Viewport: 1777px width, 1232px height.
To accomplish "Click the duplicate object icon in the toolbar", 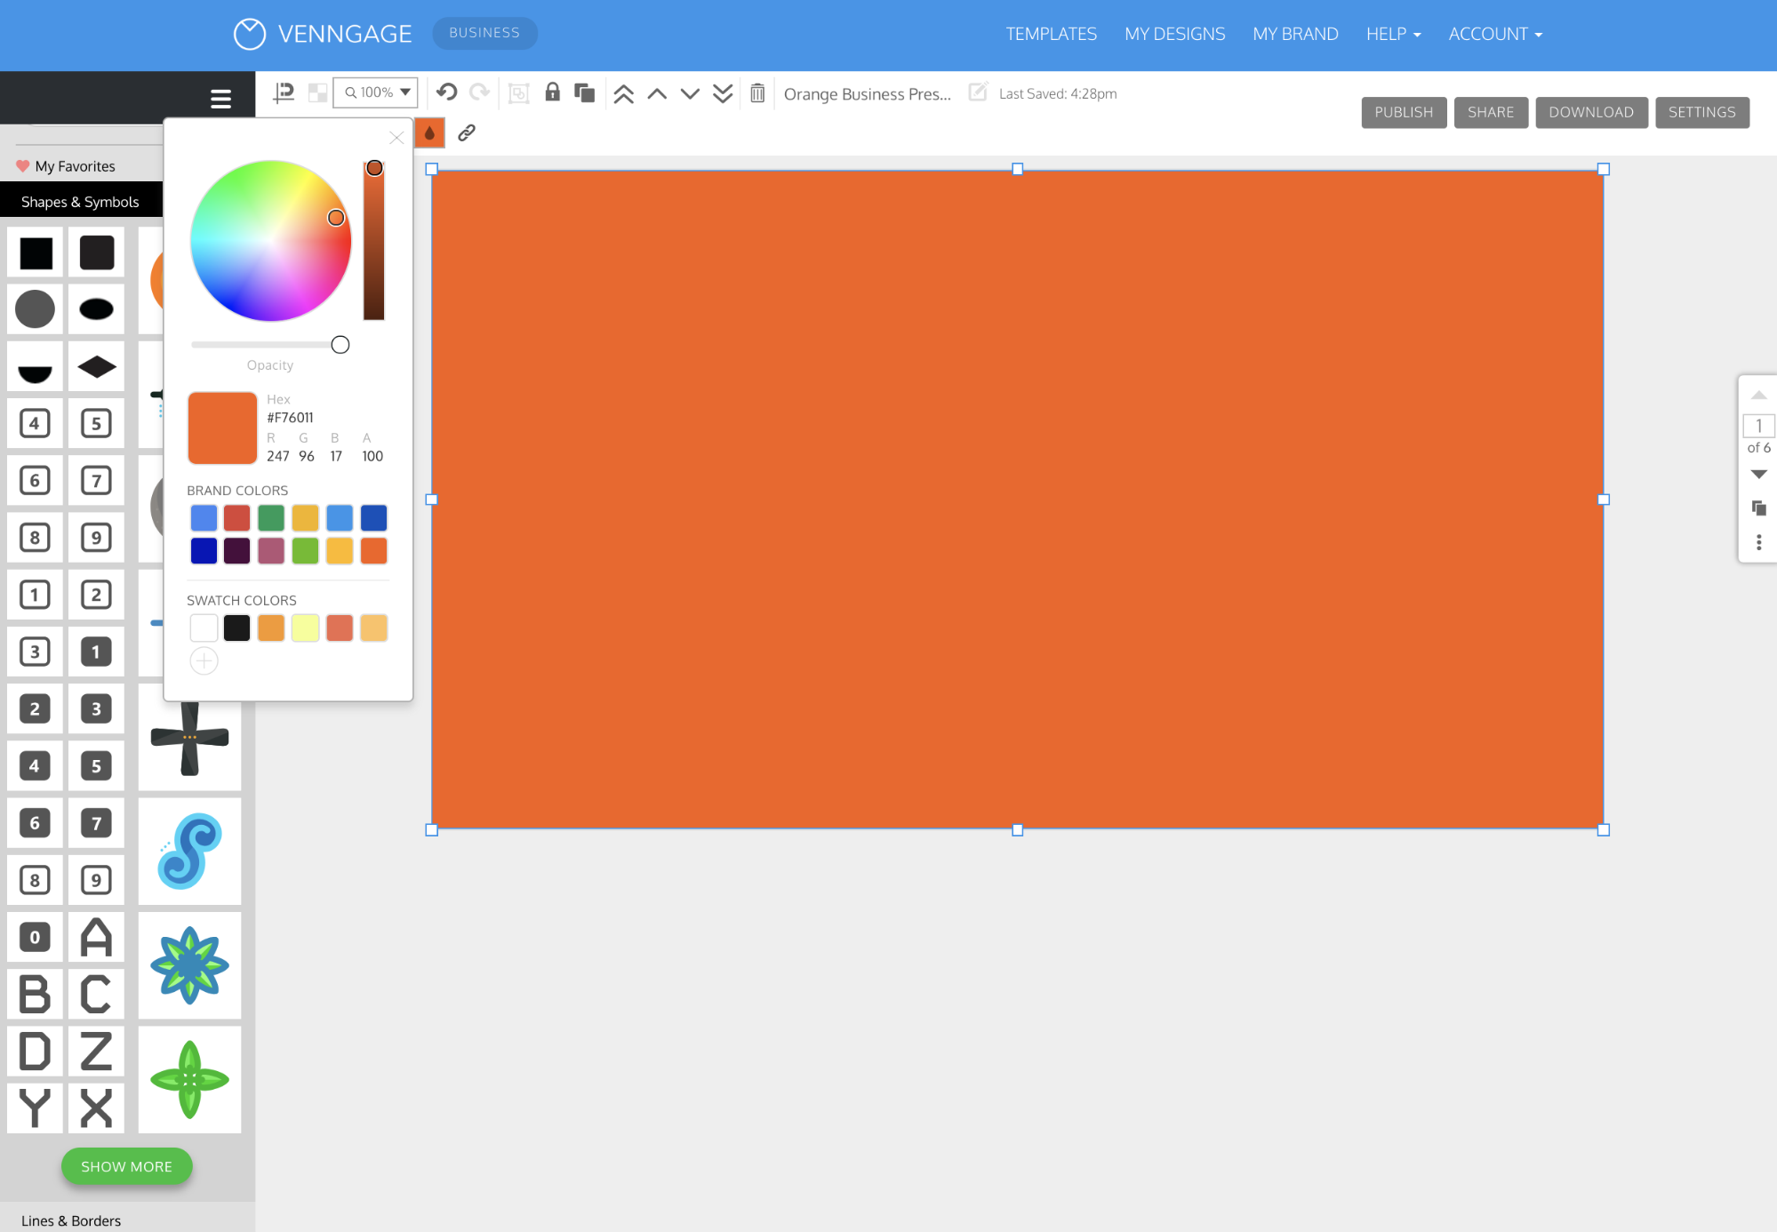I will point(584,92).
